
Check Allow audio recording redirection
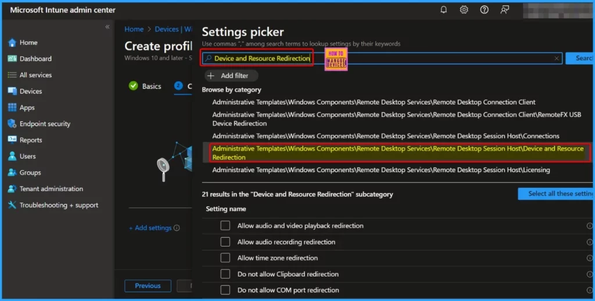tap(225, 242)
